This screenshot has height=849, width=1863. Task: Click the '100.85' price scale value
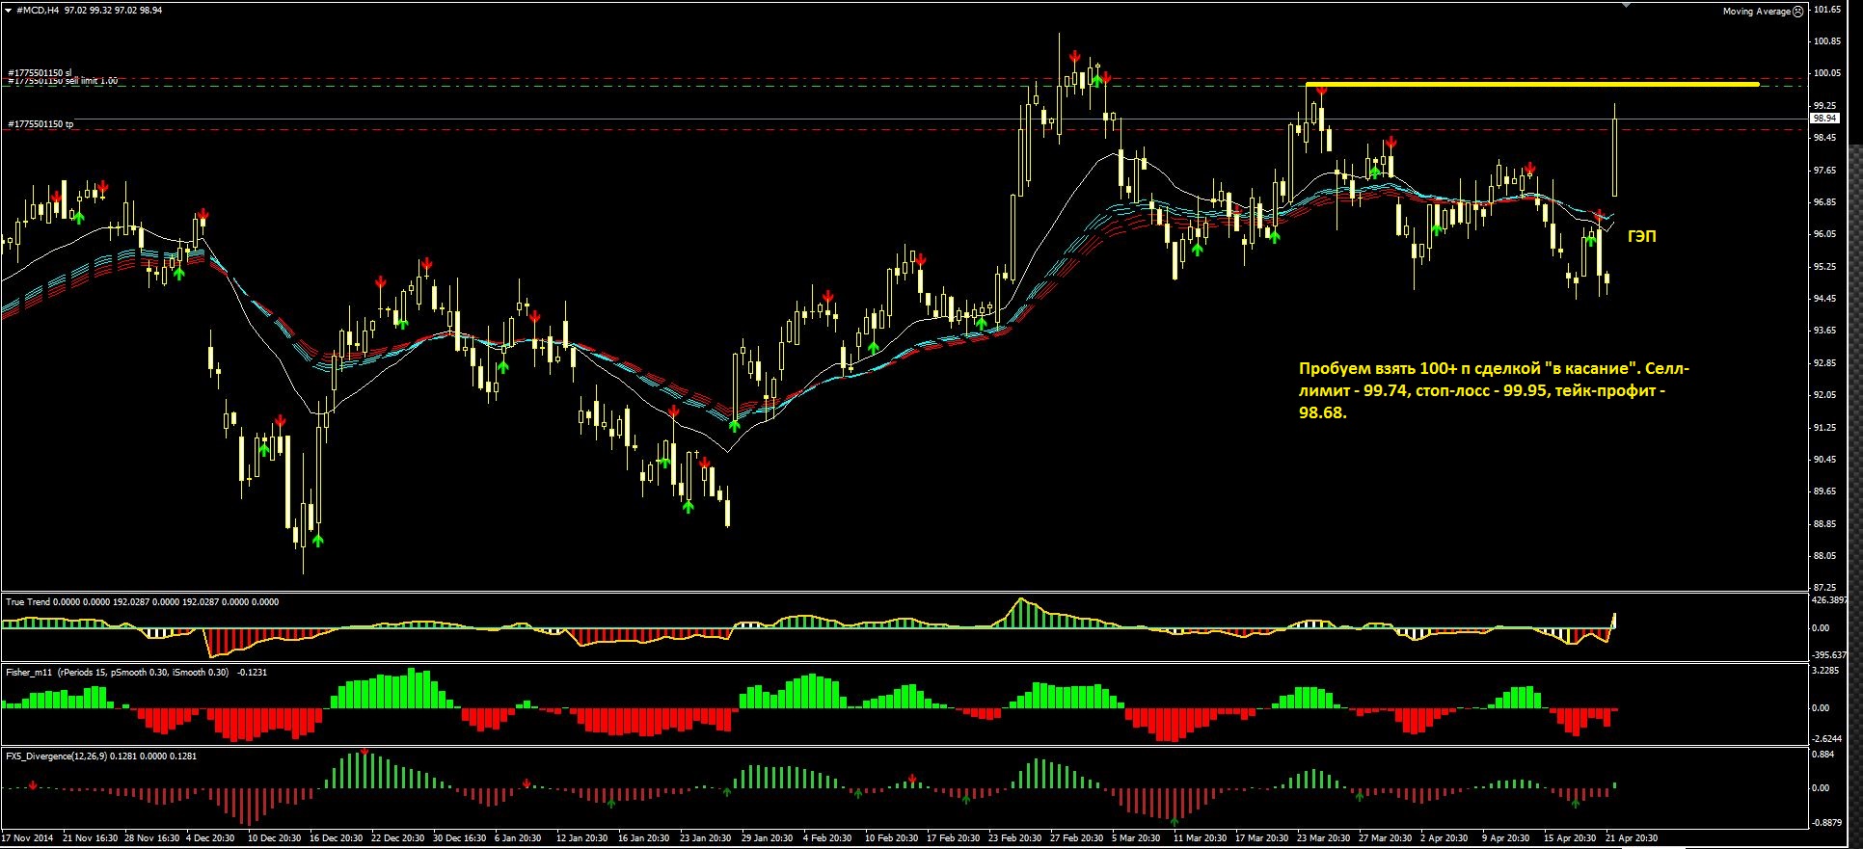[1827, 41]
